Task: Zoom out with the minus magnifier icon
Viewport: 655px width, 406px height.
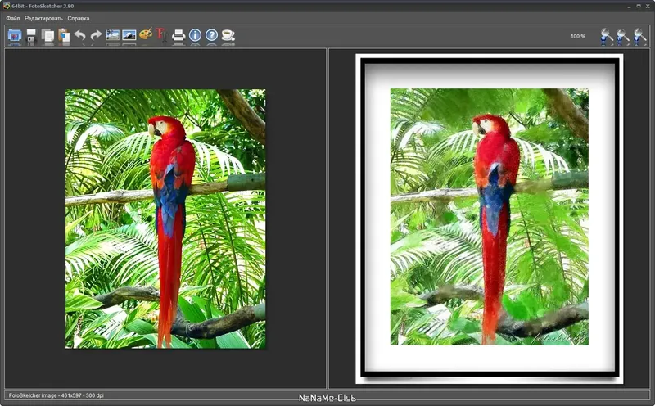Action: (607, 36)
